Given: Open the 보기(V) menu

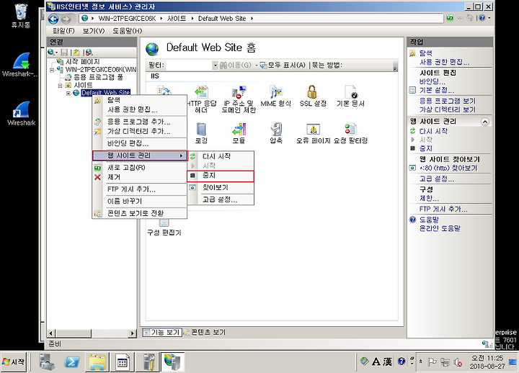Looking at the screenshot, I should point(93,31).
